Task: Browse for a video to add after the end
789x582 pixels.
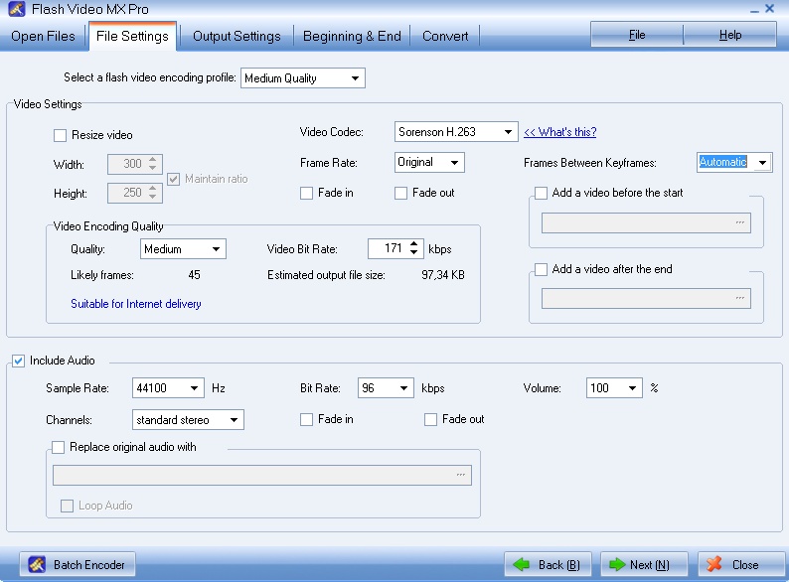Action: [739, 298]
